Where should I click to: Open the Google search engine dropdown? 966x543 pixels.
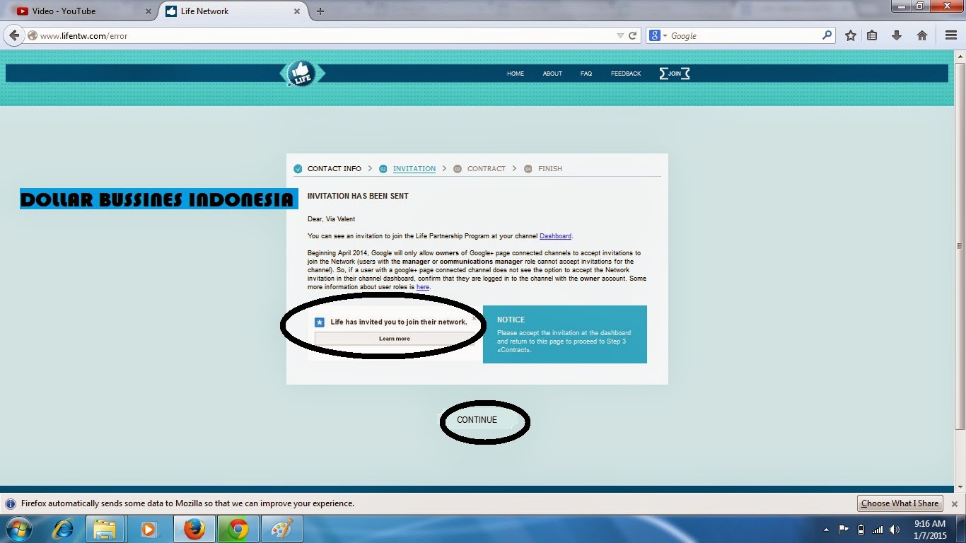[658, 35]
